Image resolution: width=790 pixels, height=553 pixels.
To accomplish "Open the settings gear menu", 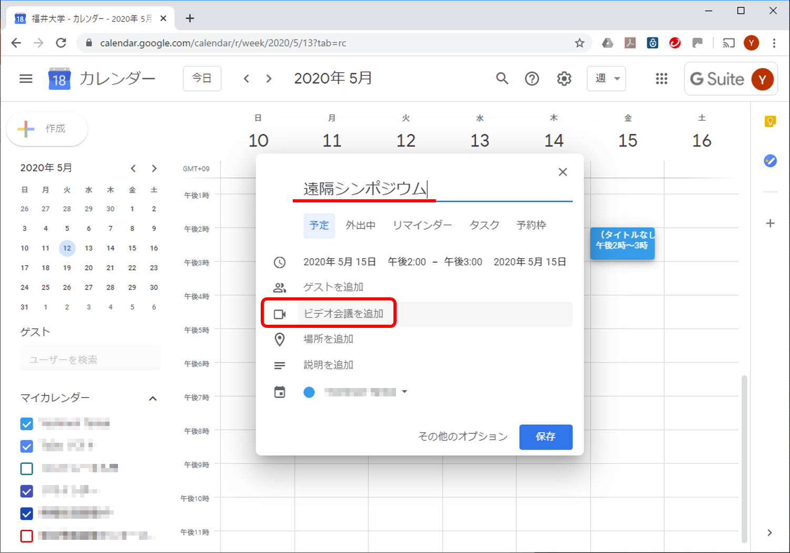I will tap(564, 79).
